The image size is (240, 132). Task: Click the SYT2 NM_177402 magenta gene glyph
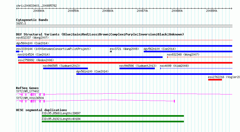coord(124,94)
